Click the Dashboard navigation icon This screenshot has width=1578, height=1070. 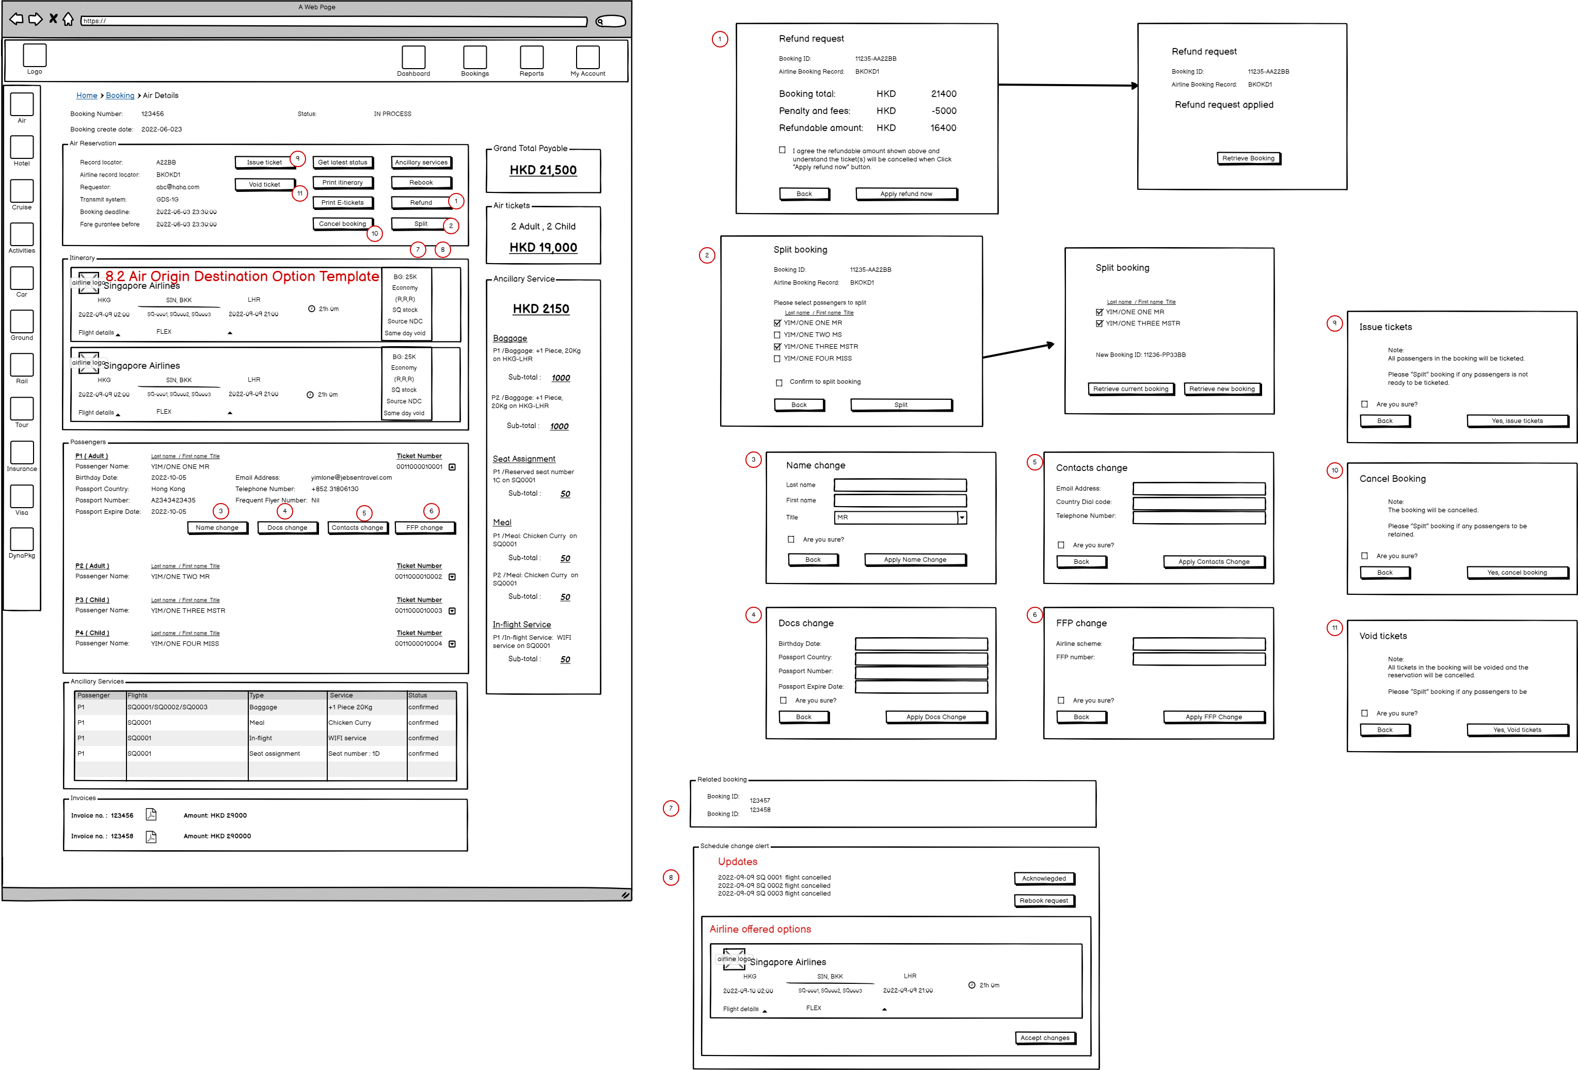pos(413,57)
